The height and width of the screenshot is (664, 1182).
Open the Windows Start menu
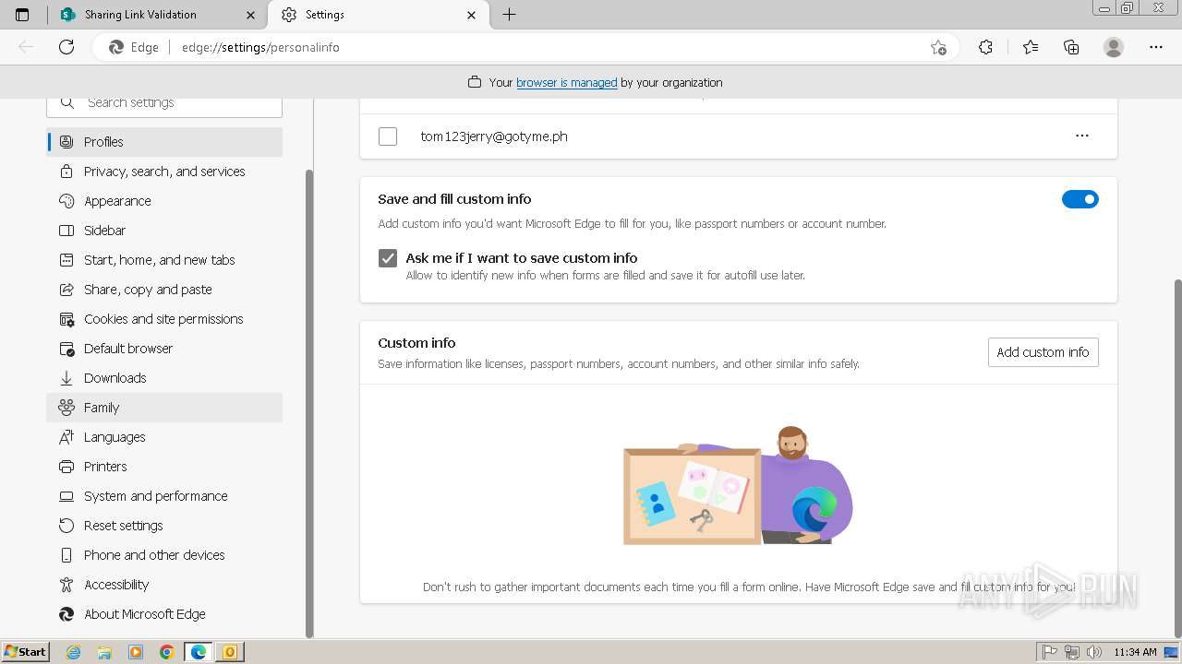click(25, 652)
